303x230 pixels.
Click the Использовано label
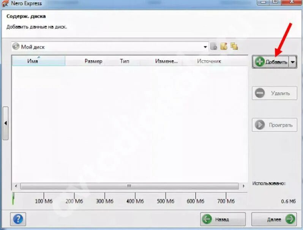coord(269,183)
